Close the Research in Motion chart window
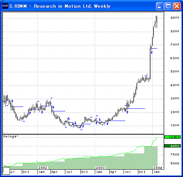This screenshot has width=183, height=177. [x=177, y=6]
